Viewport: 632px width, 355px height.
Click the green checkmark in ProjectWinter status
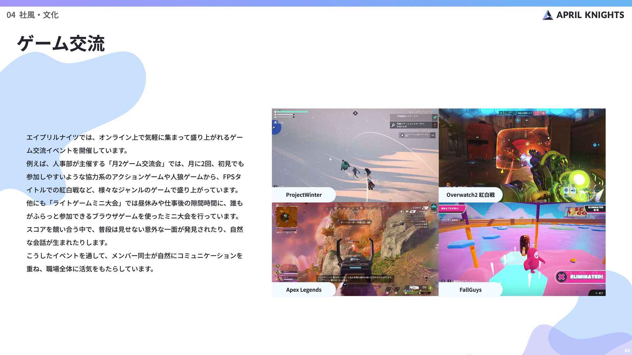tap(435, 117)
